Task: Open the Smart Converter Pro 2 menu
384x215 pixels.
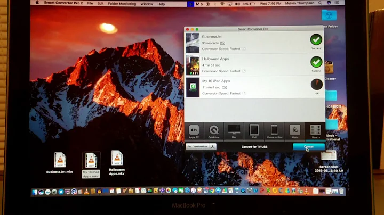Action: tap(63, 3)
